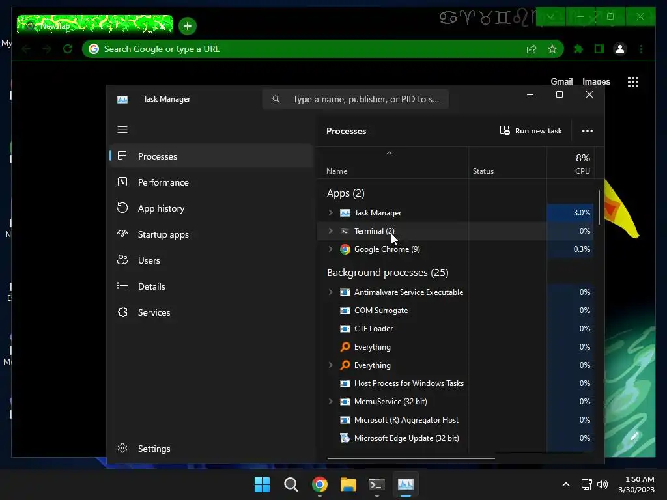
Task: Expand the Google Chrome (9) process group
Action: (330, 249)
